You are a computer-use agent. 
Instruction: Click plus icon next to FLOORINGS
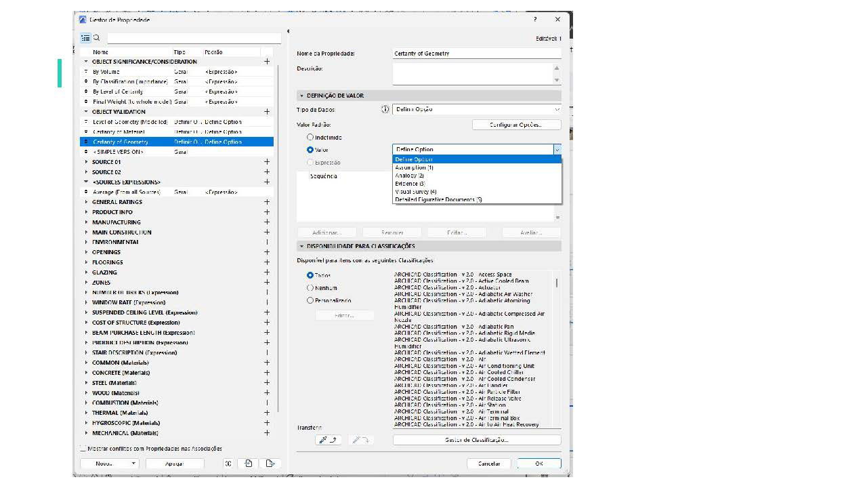click(x=267, y=262)
